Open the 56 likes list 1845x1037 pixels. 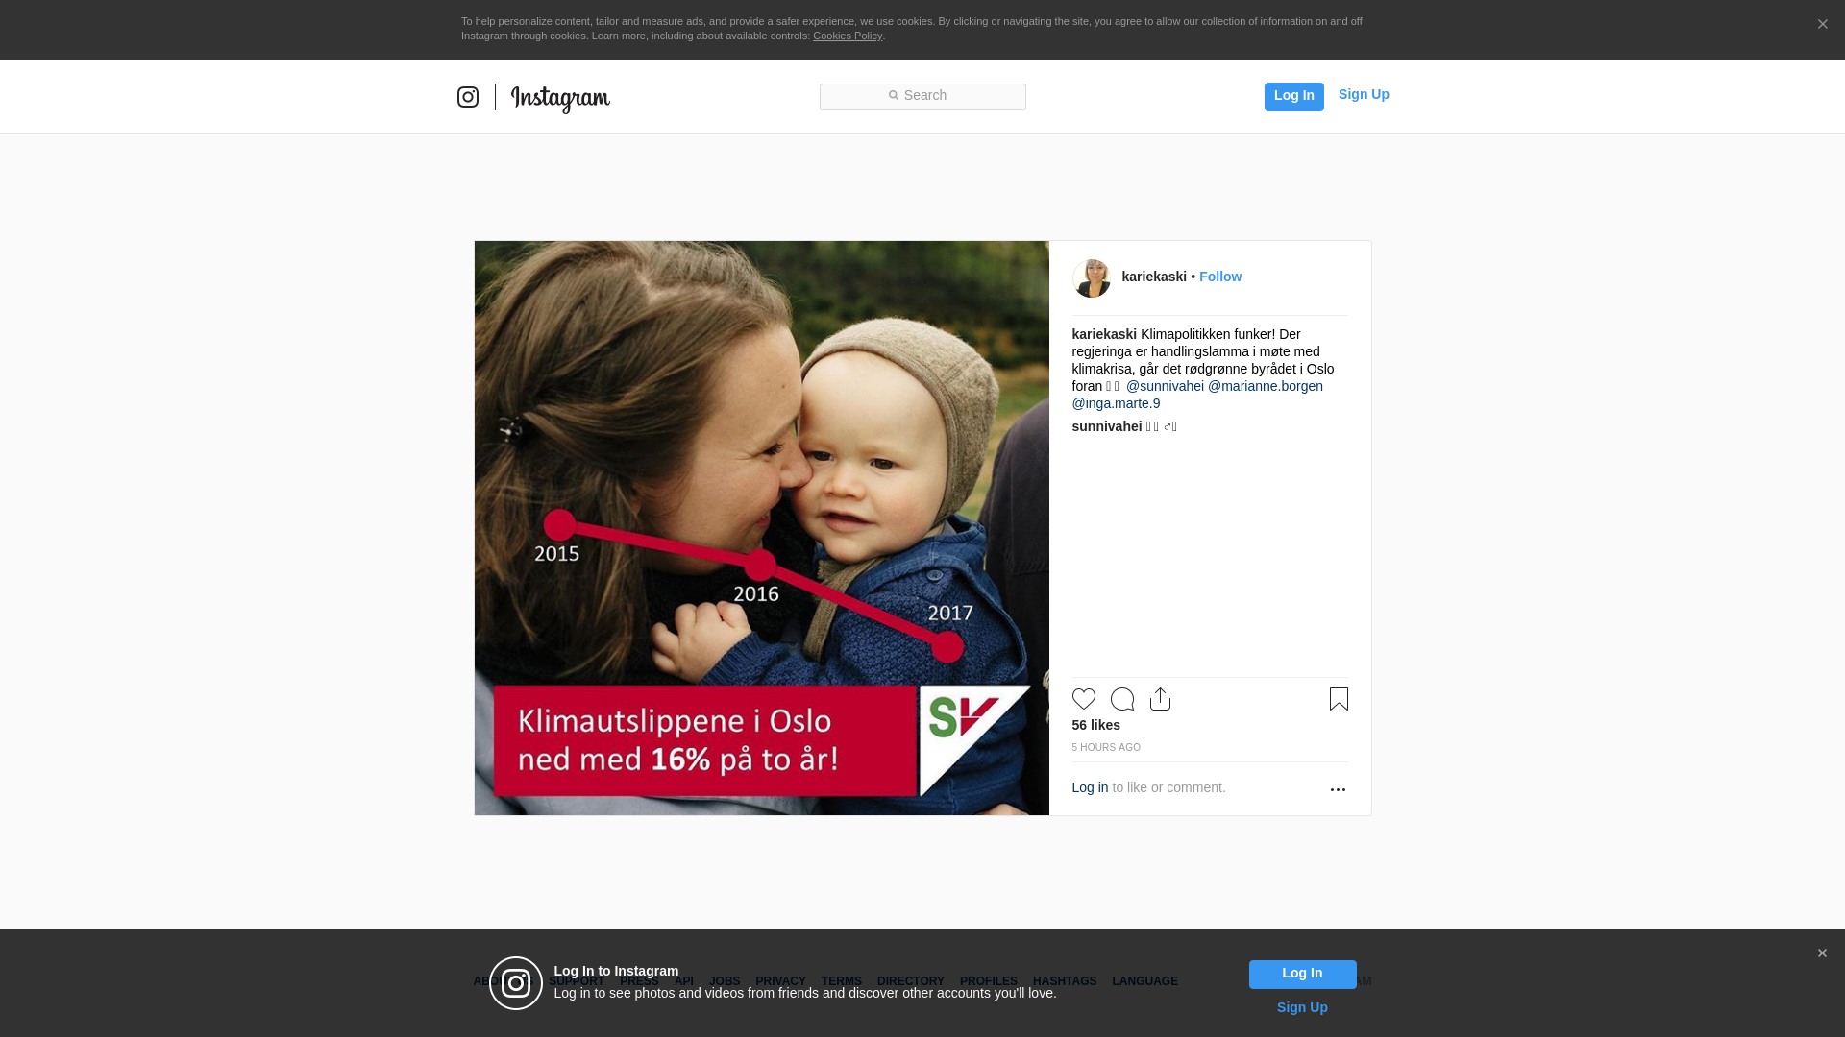pyautogui.click(x=1096, y=725)
